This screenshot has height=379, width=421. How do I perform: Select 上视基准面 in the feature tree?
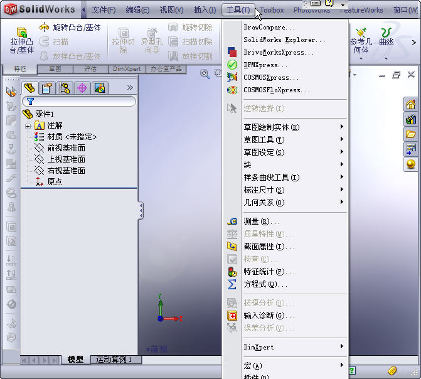pos(66,159)
